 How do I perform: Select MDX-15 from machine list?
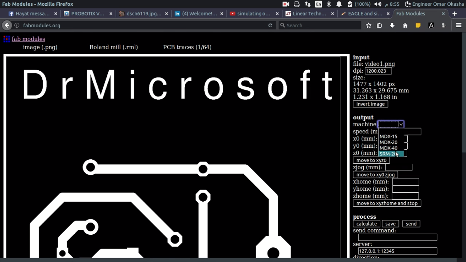(x=391, y=136)
